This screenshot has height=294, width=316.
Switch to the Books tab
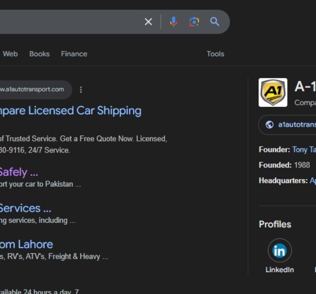(39, 54)
